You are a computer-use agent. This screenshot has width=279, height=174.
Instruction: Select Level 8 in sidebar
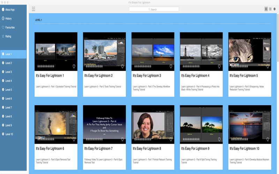(13, 116)
